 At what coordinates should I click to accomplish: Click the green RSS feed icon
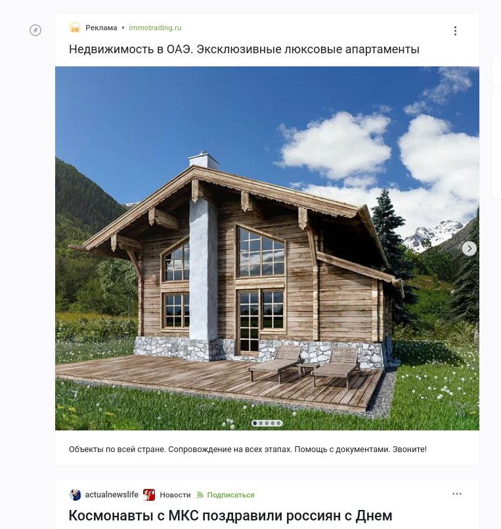(x=200, y=495)
